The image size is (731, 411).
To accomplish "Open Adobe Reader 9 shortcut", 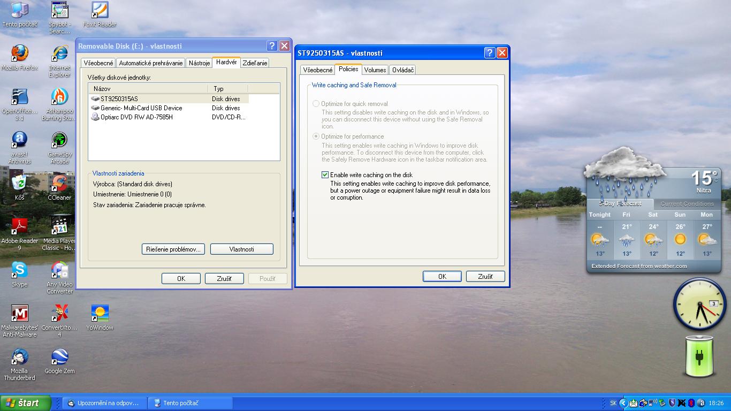I will pyautogui.click(x=20, y=228).
